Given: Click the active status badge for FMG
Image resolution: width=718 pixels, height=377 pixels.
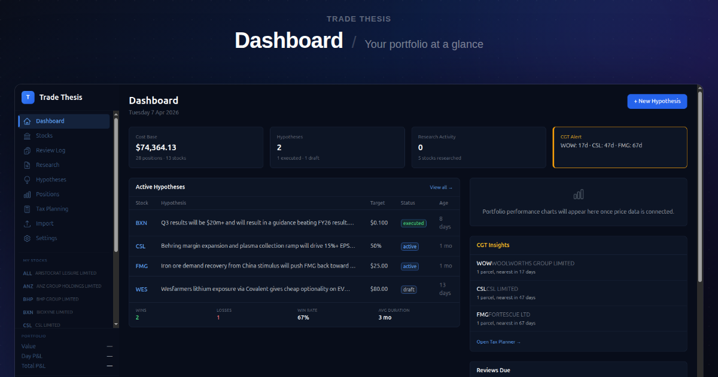Looking at the screenshot, I should [410, 266].
